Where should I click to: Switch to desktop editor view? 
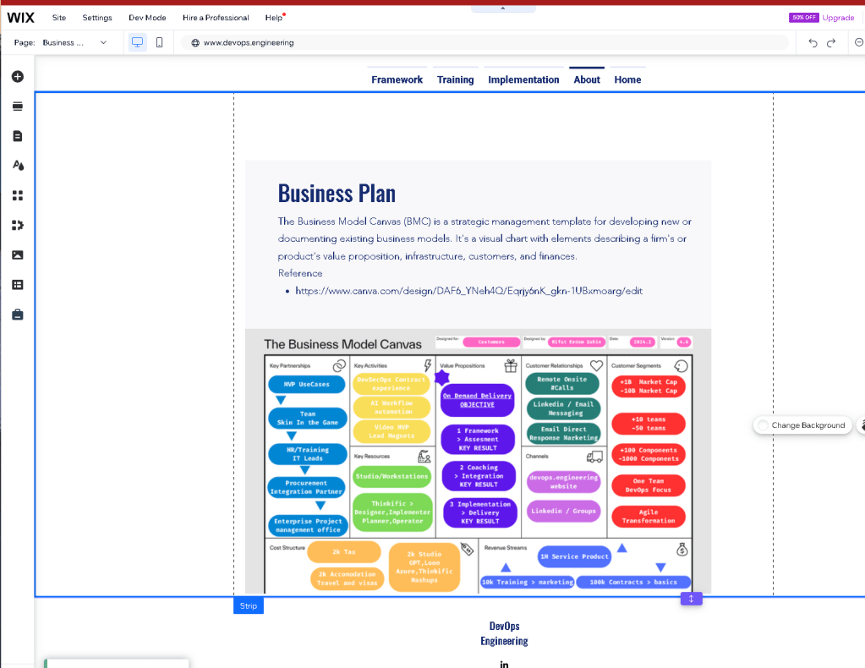(137, 42)
